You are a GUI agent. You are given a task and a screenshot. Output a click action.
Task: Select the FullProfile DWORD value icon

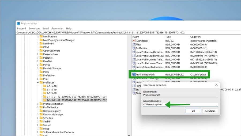pos(134,48)
